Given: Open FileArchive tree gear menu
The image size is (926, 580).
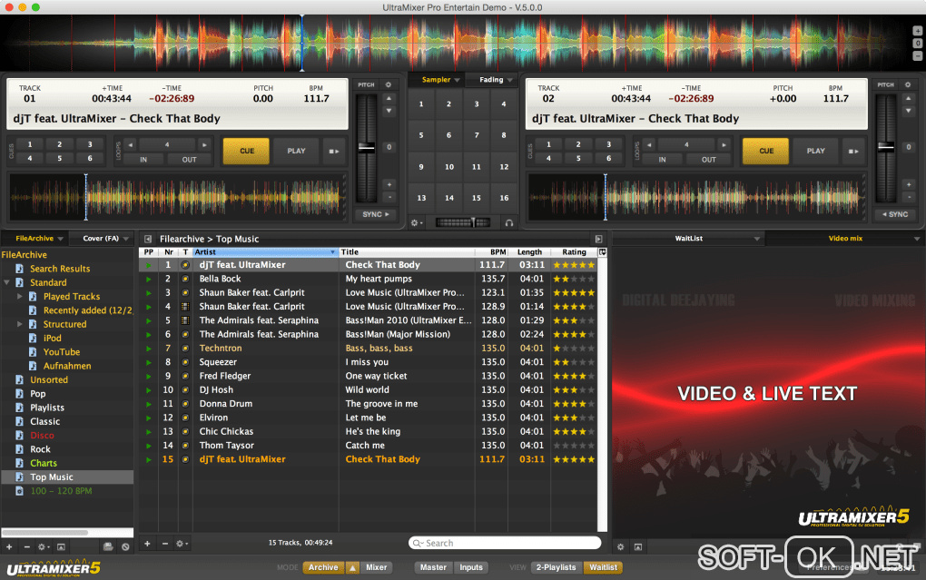Looking at the screenshot, I should (43, 547).
